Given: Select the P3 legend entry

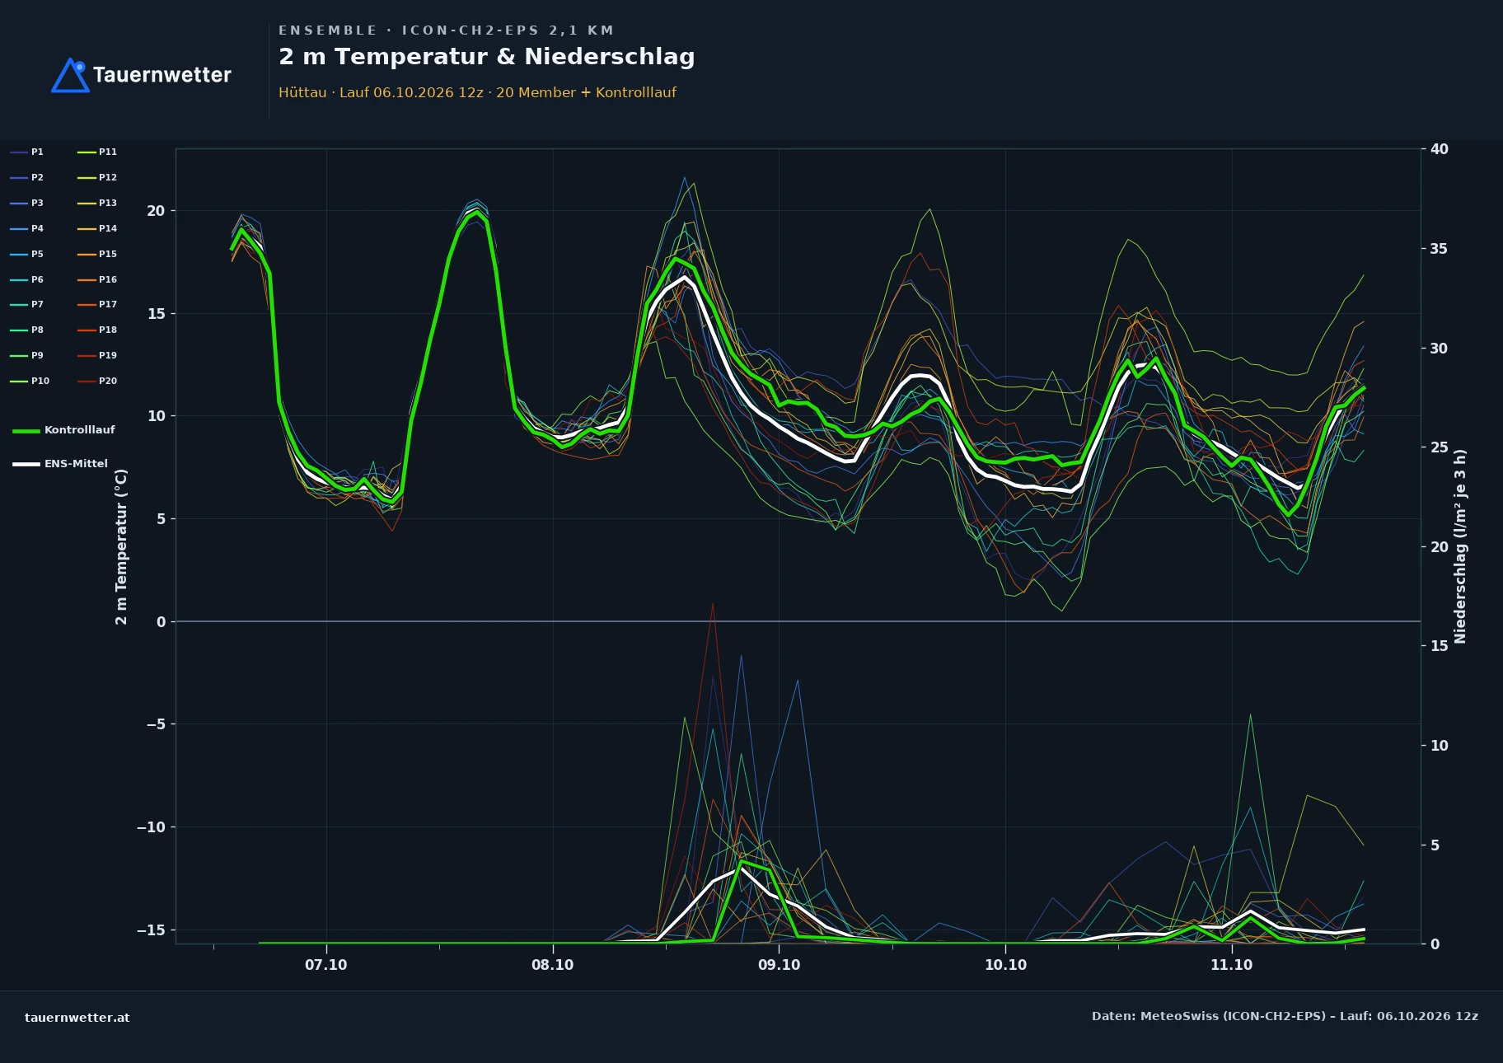Looking at the screenshot, I should (27, 203).
